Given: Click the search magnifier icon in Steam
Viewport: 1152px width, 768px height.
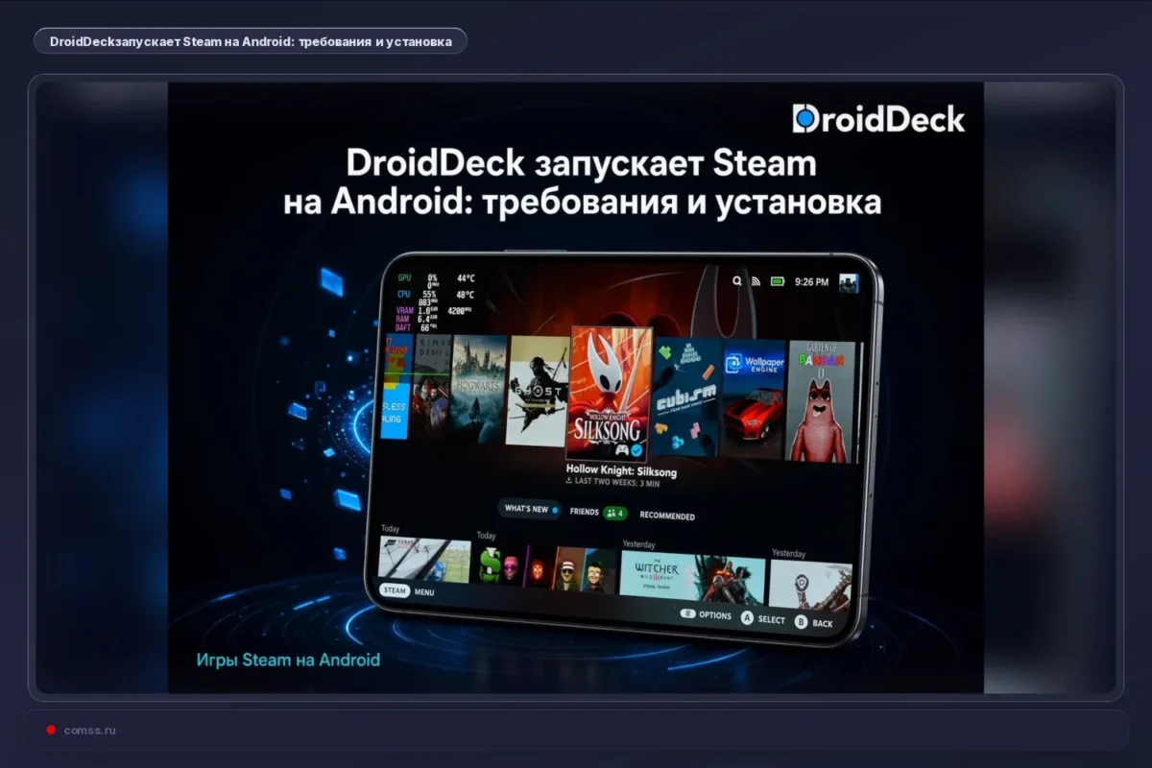Looking at the screenshot, I should pyautogui.click(x=737, y=281).
